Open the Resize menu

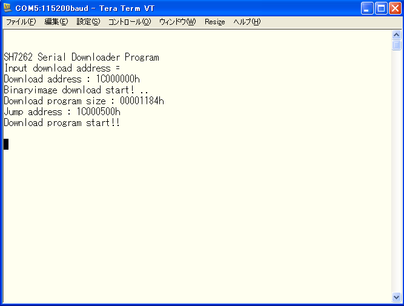pyautogui.click(x=214, y=22)
